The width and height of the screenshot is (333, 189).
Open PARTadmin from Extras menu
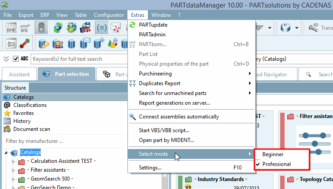pos(152,34)
